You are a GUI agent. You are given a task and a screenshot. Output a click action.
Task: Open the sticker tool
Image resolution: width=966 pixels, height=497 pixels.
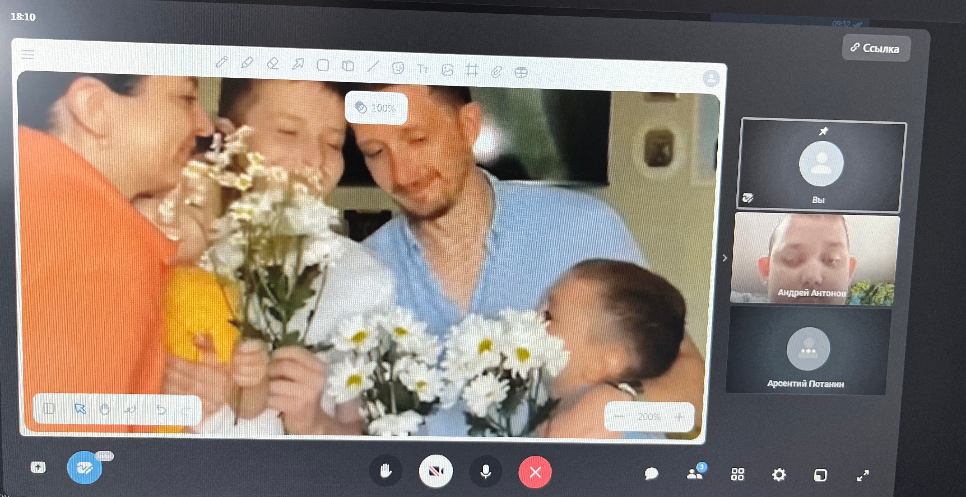[x=398, y=68]
